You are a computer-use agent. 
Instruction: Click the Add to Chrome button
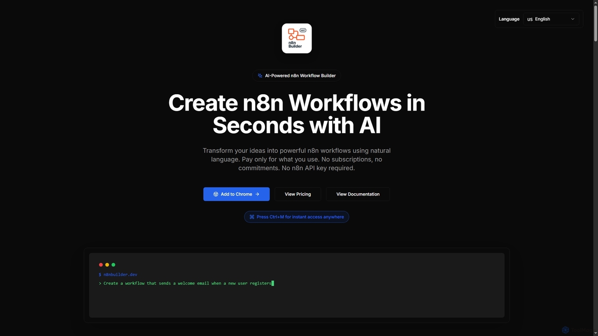pos(236,194)
